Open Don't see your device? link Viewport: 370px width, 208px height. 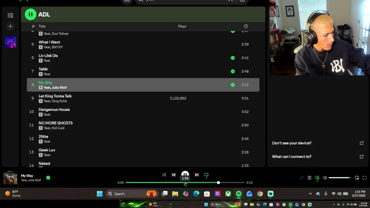tap(292, 143)
